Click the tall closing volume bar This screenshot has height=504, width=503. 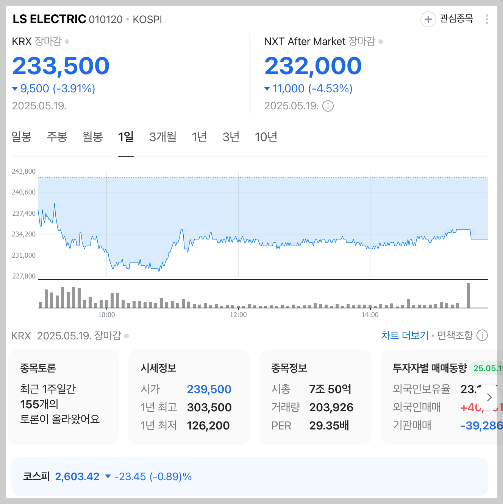point(469,296)
